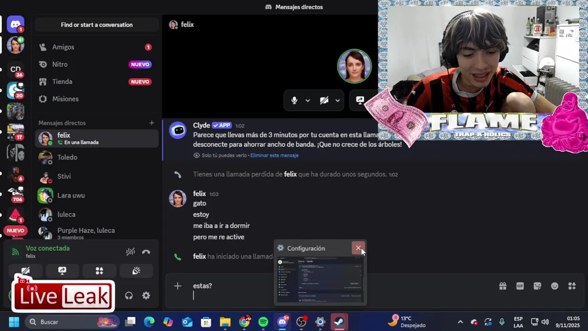Open the watermelon server icon

coord(16,214)
